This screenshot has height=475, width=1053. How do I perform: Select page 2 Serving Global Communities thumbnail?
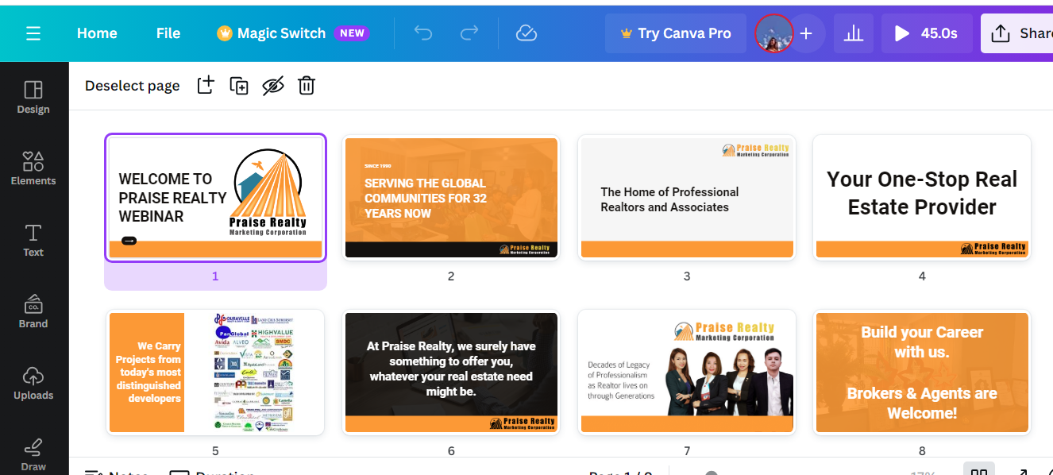pos(451,197)
